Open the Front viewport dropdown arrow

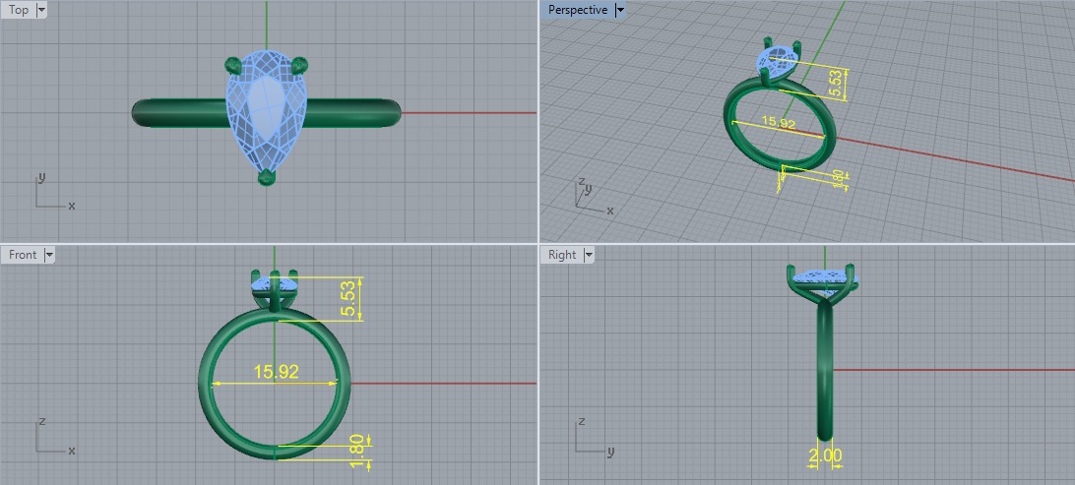click(x=48, y=255)
